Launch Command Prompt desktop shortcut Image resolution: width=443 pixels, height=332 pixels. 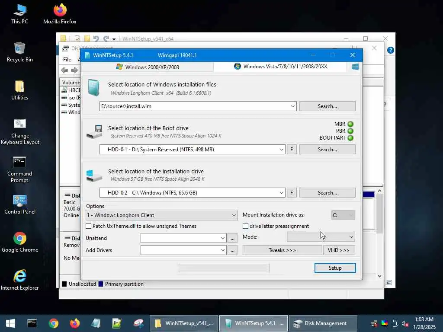19,169
